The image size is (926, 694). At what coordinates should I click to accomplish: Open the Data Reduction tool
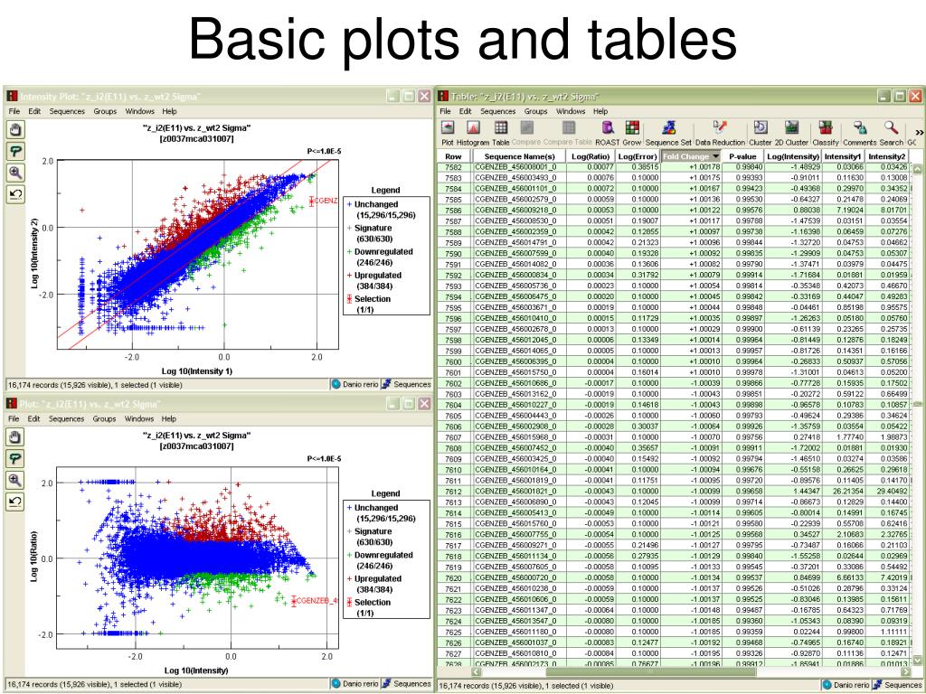[x=720, y=133]
